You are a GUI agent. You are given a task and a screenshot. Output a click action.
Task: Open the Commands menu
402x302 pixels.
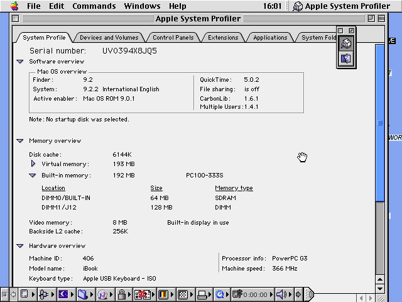94,6
